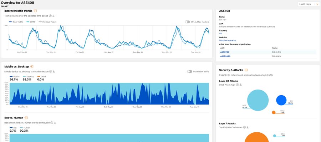Download the Top Mitigation Techniques data
321x142 pixels.
[248, 127]
